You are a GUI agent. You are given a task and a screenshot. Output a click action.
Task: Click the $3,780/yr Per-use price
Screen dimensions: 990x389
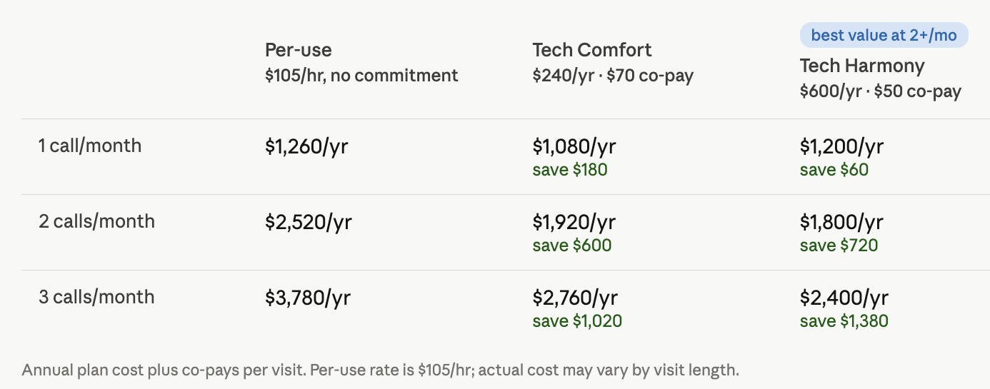pos(308,298)
